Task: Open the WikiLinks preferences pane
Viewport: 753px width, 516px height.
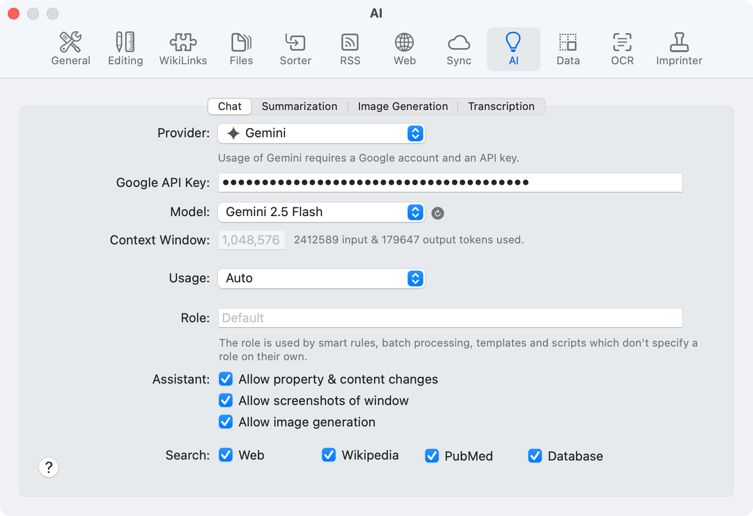Action: coord(183,49)
